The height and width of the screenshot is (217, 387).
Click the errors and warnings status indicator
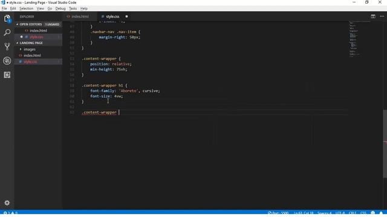(10, 213)
